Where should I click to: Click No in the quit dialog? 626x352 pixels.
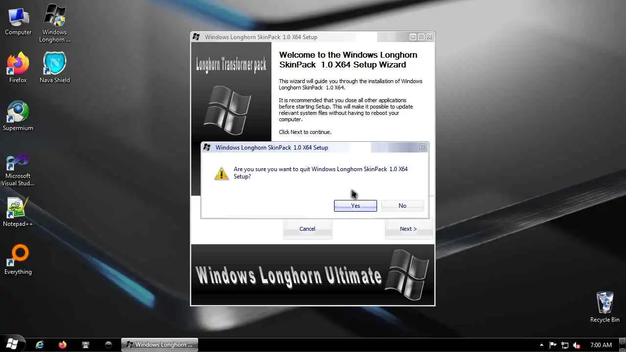tap(402, 206)
